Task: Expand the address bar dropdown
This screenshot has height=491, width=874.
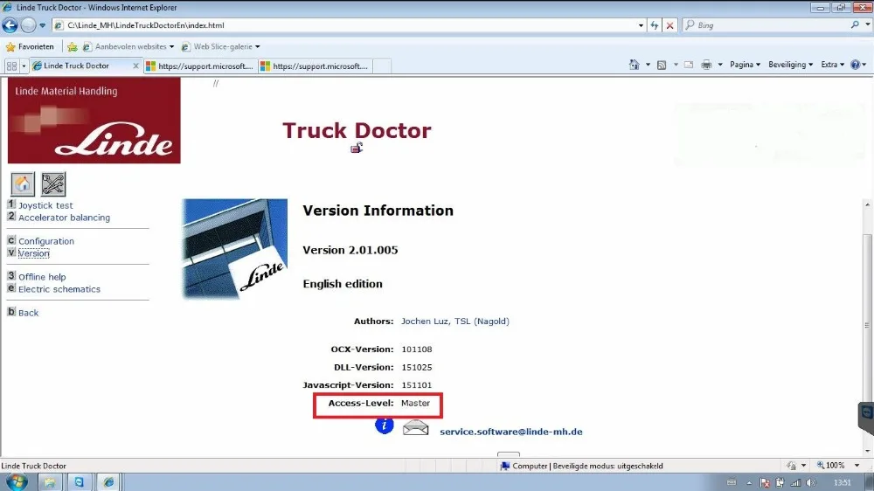Action: point(641,25)
